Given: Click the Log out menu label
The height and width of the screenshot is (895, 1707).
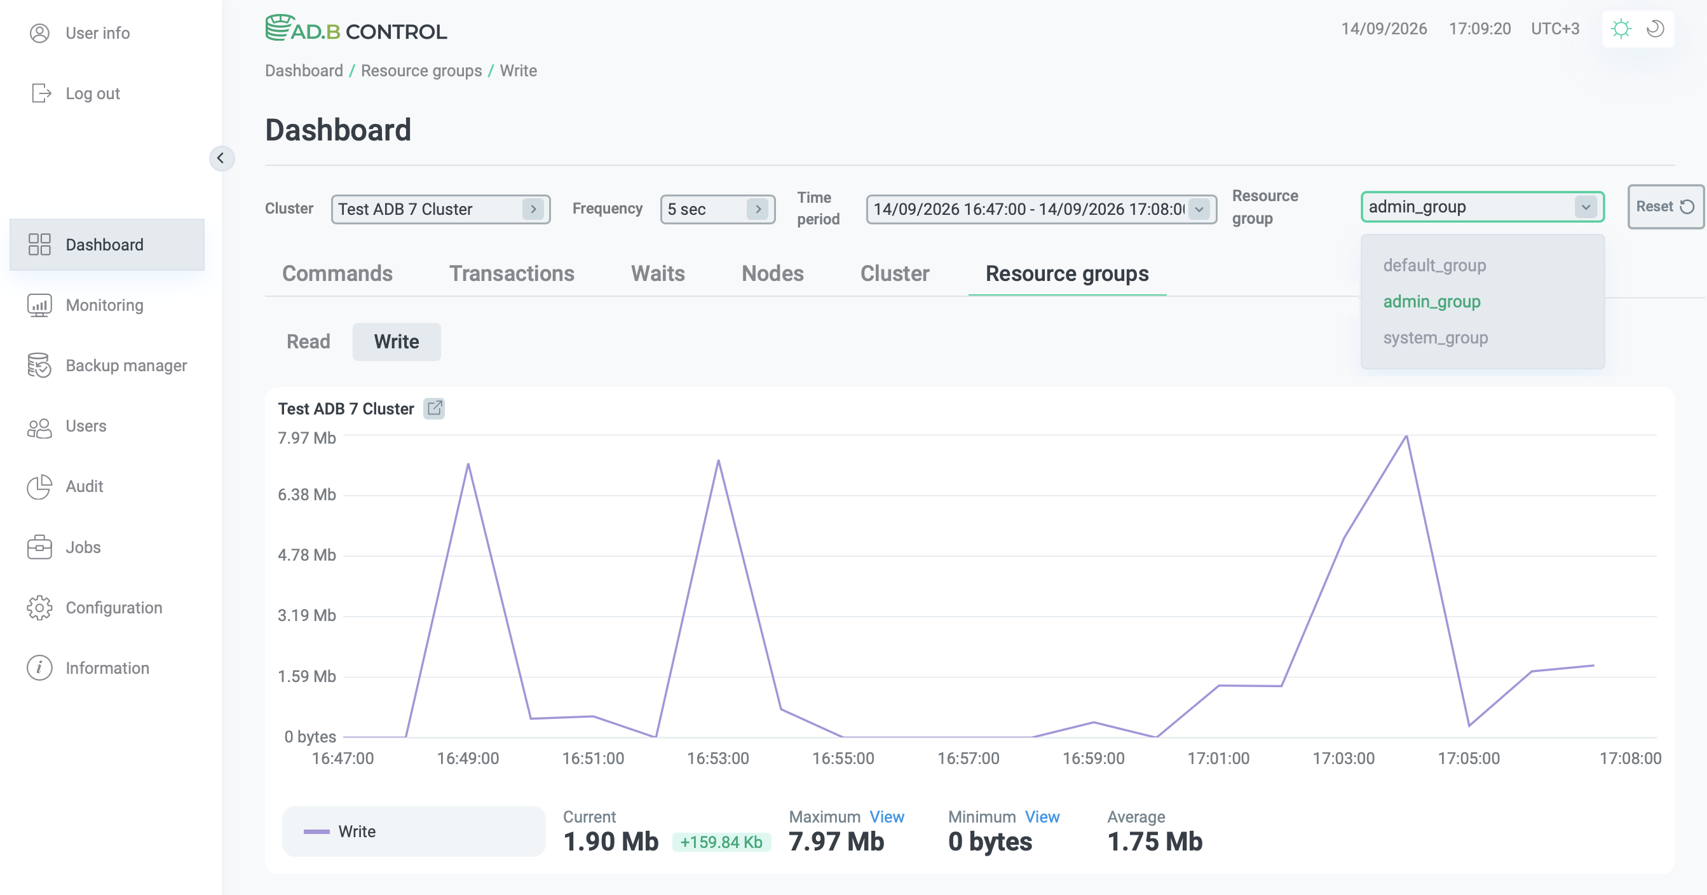Looking at the screenshot, I should point(93,93).
